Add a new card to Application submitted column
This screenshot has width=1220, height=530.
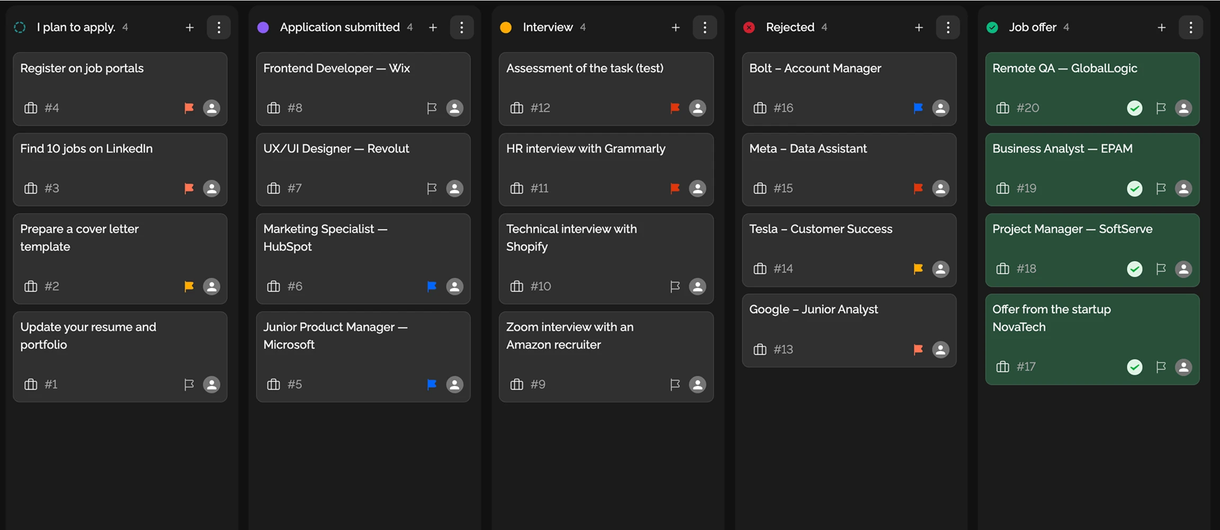coord(433,28)
